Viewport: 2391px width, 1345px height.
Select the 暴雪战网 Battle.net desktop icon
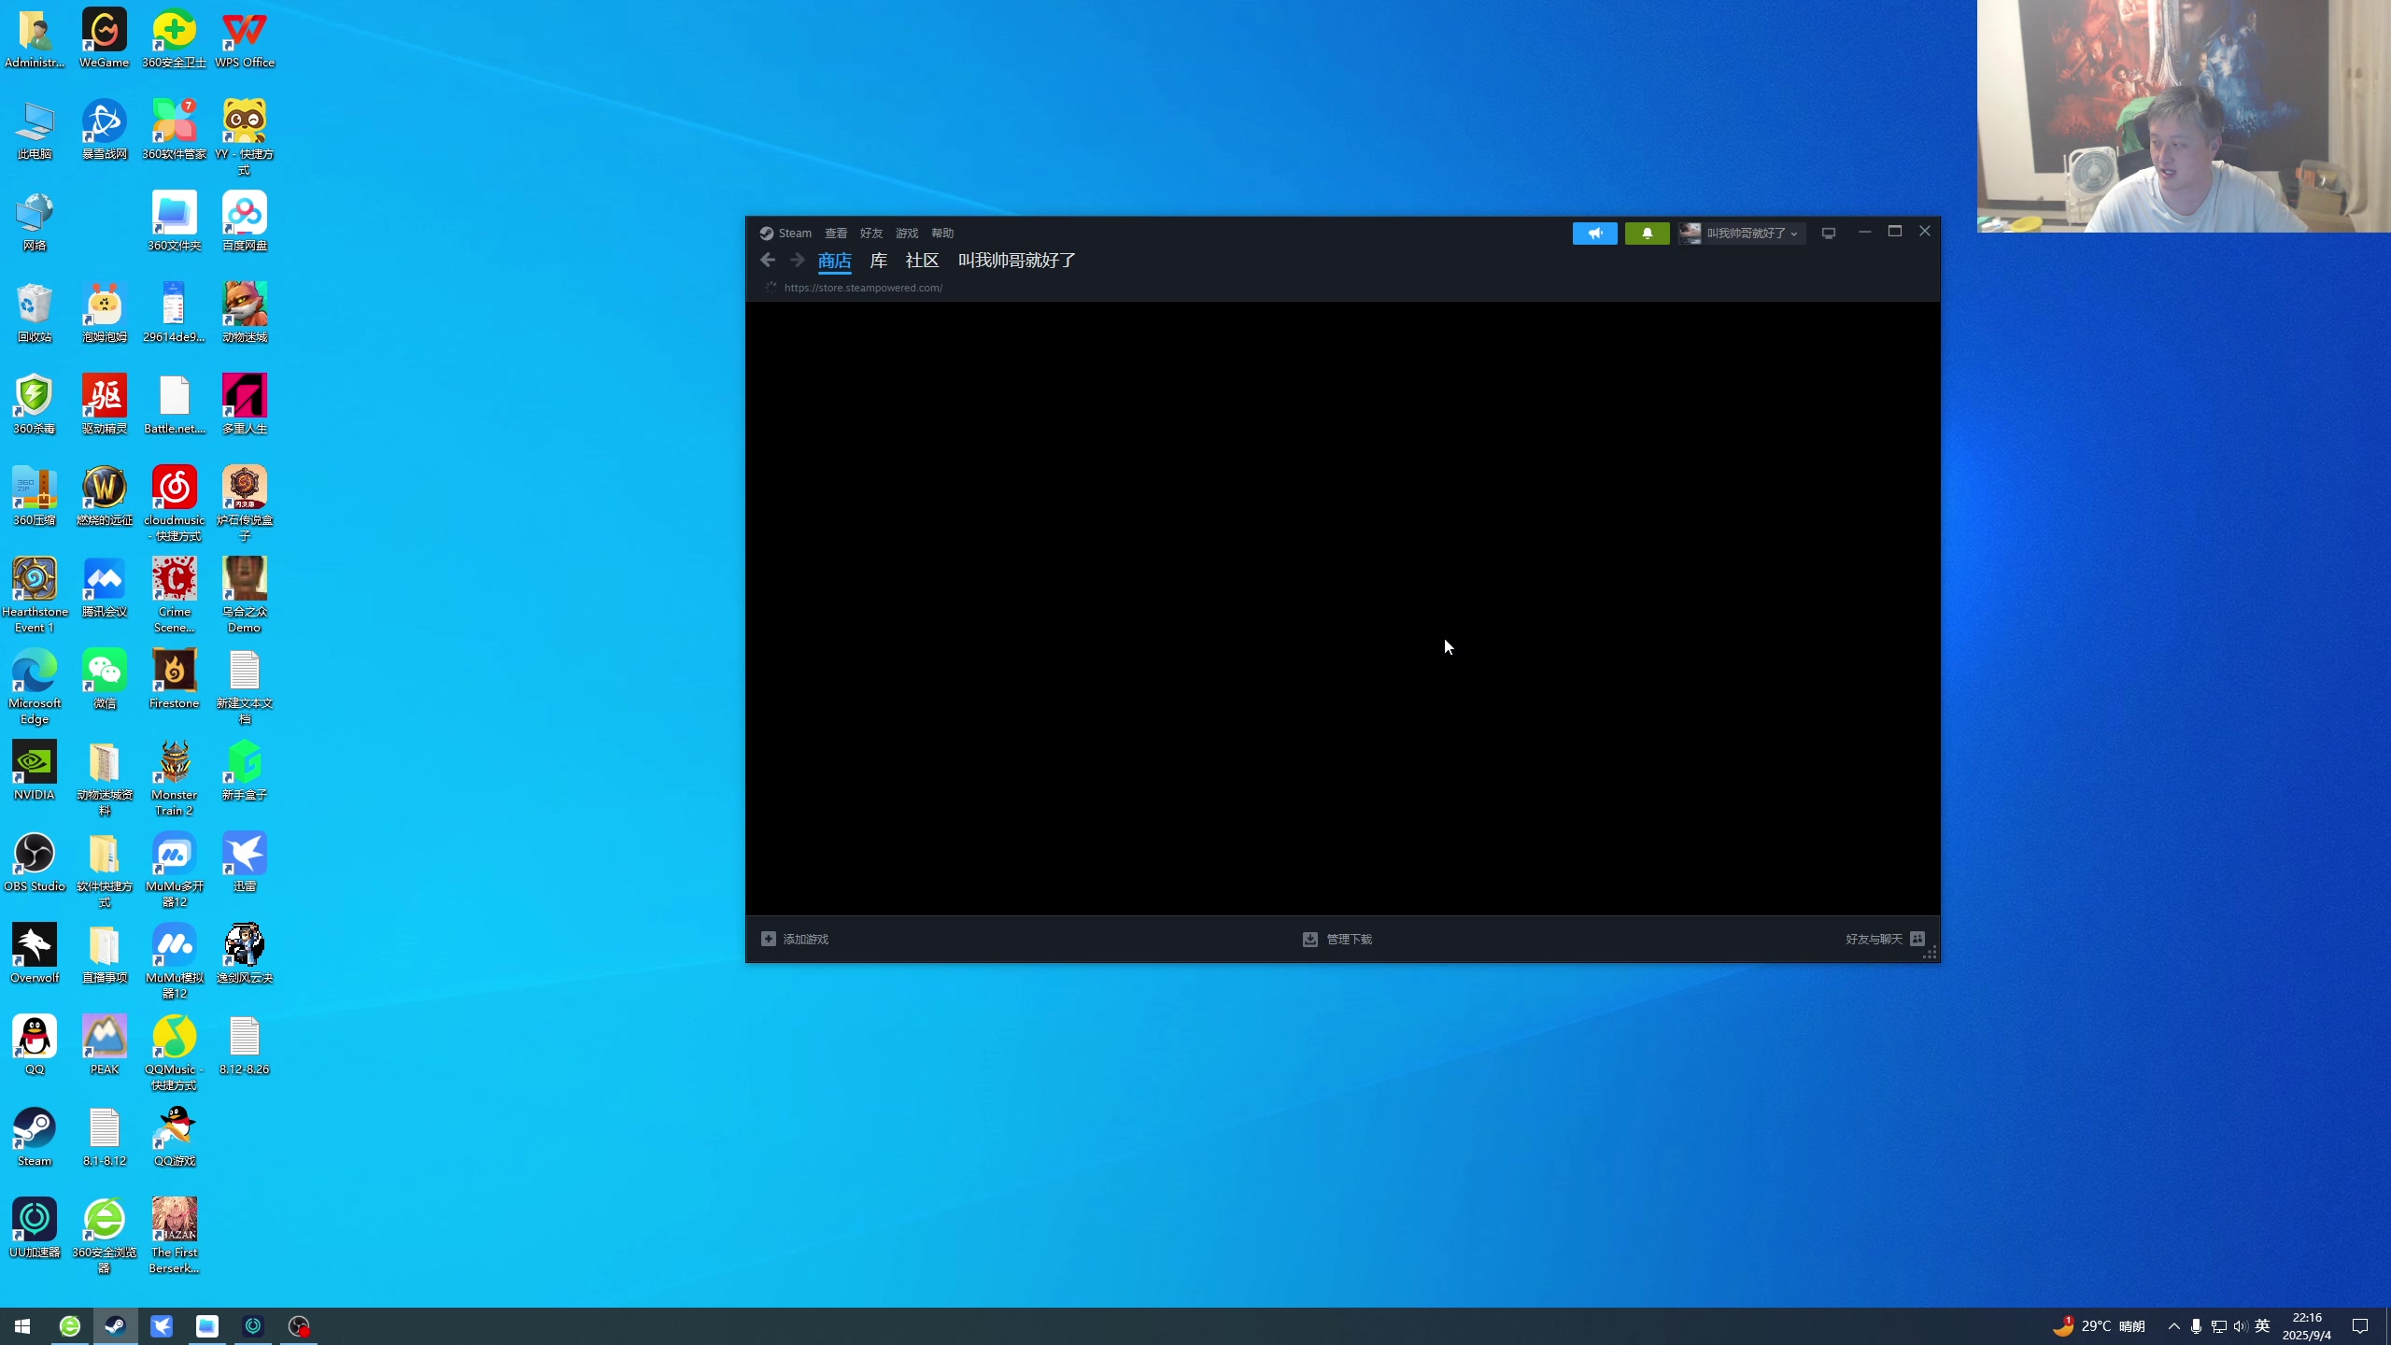click(x=105, y=131)
